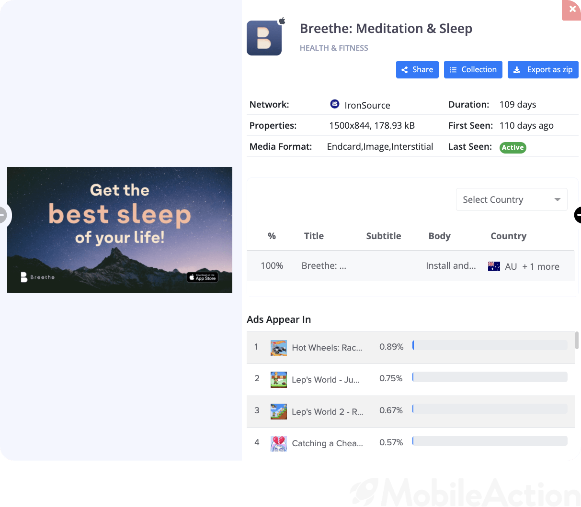Sort by the Subtitle column header
Viewport: 581px width, 507px height.
[384, 236]
